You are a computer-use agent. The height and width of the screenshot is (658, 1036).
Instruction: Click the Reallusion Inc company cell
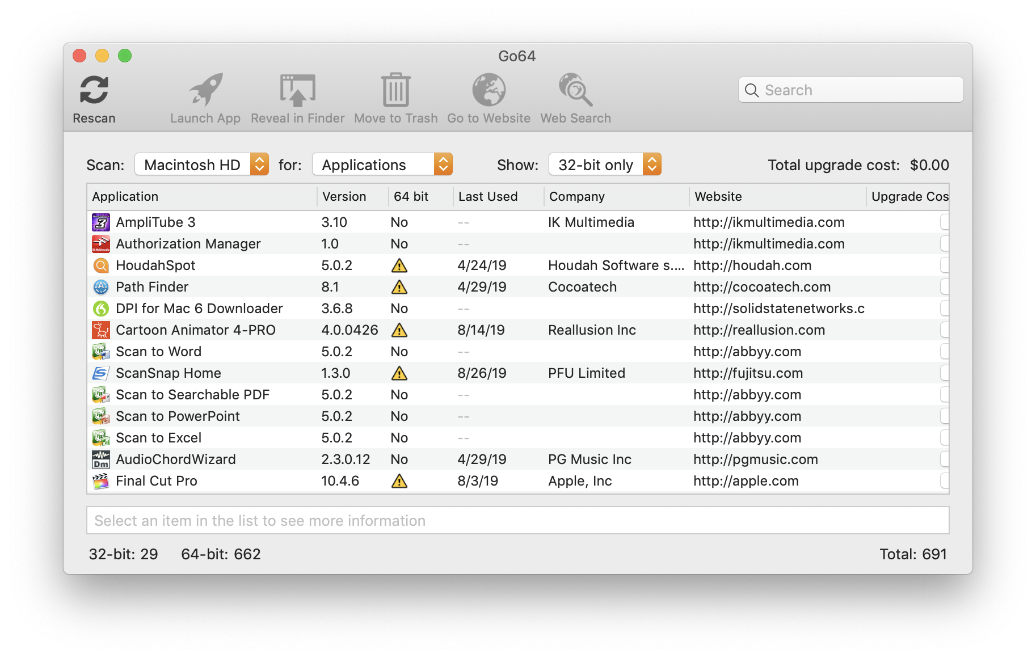click(x=592, y=330)
